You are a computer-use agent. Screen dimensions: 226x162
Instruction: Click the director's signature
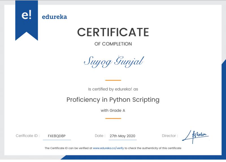pos(195,135)
